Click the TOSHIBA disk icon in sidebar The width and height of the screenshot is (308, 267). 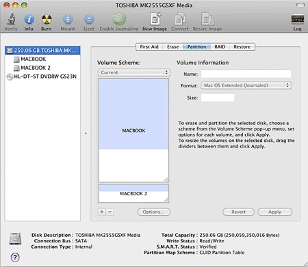pyautogui.click(x=10, y=51)
